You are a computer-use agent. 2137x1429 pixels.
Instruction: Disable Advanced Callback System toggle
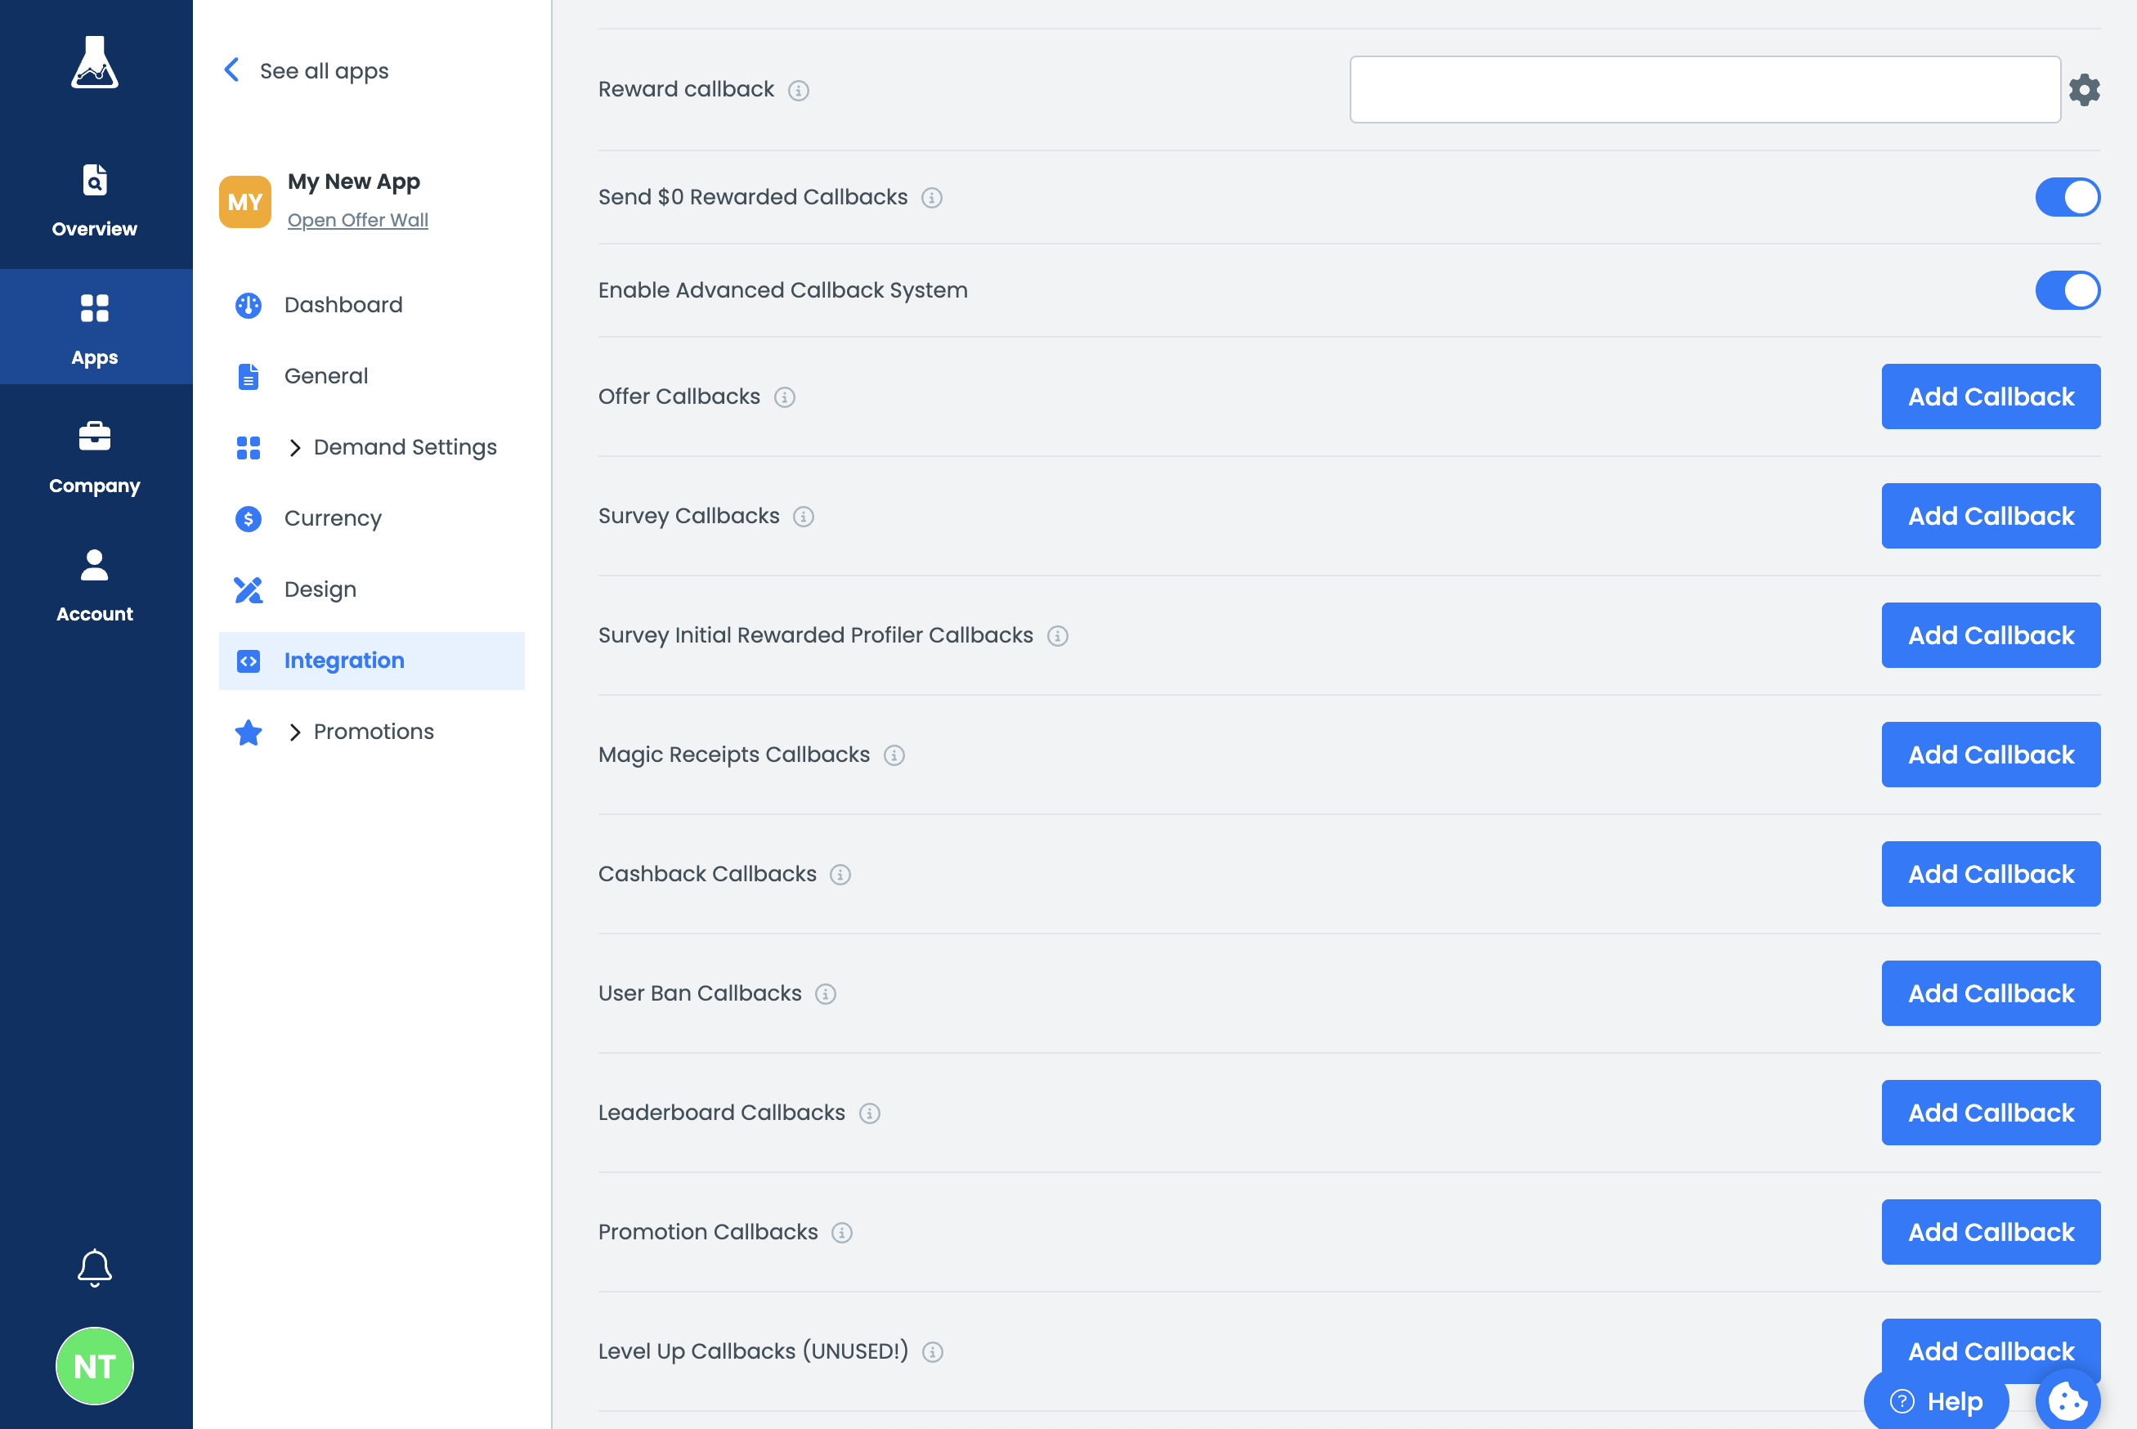pyautogui.click(x=2067, y=290)
